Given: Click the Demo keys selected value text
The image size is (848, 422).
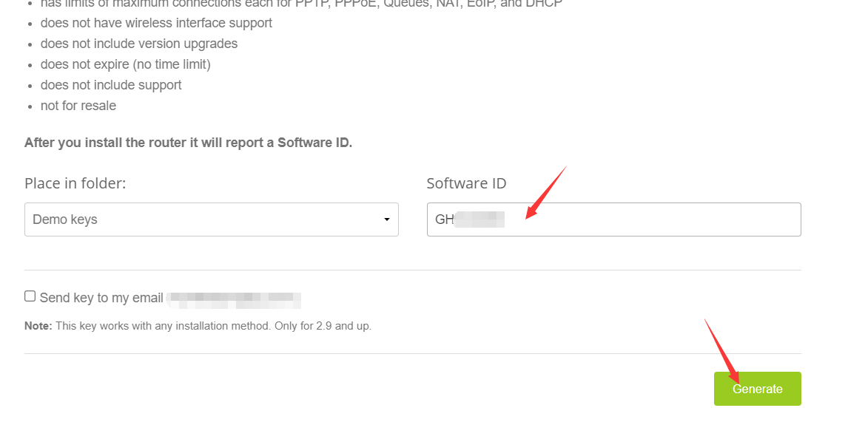Looking at the screenshot, I should pos(65,219).
